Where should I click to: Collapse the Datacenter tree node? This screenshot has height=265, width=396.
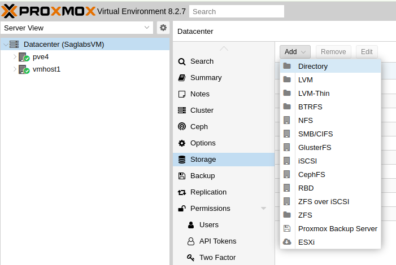point(6,45)
